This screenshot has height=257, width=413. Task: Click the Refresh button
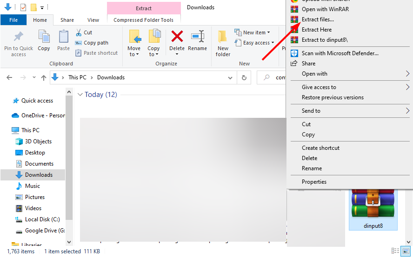pyautogui.click(x=244, y=78)
